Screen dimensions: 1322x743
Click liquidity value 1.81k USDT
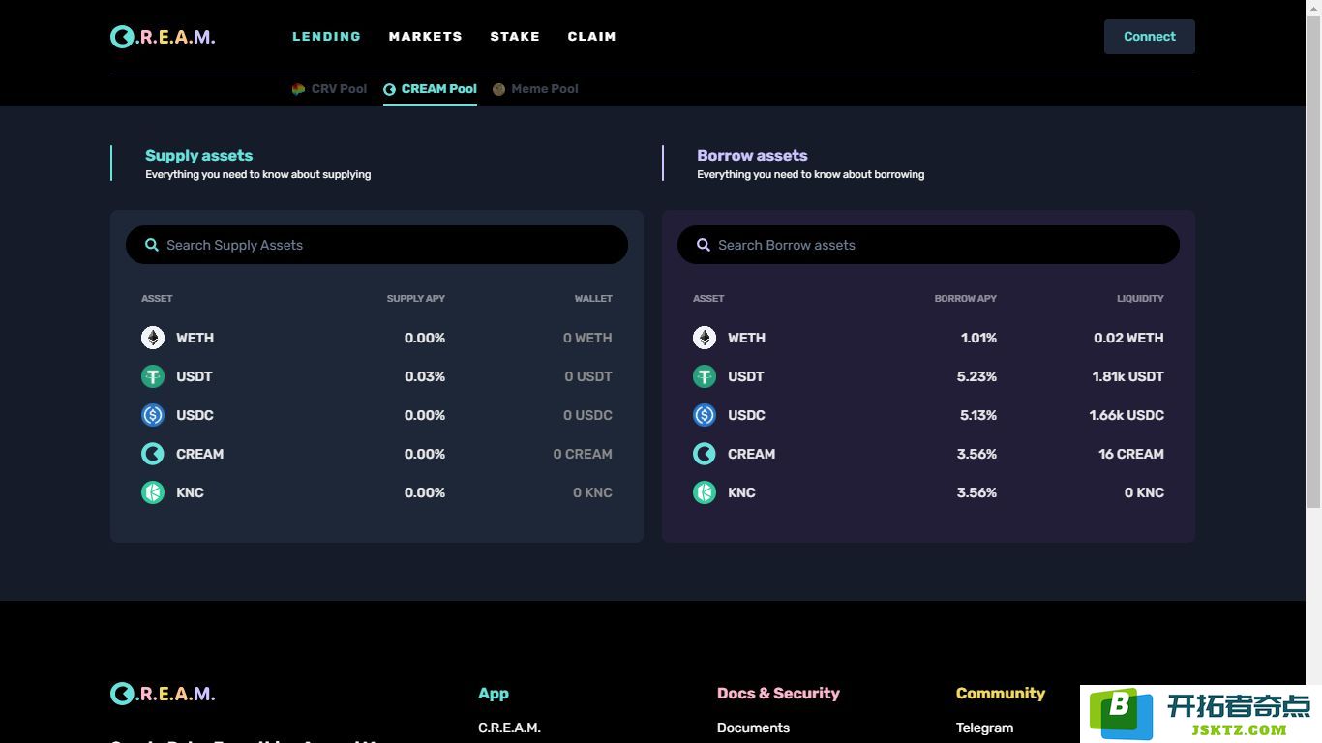click(1127, 376)
